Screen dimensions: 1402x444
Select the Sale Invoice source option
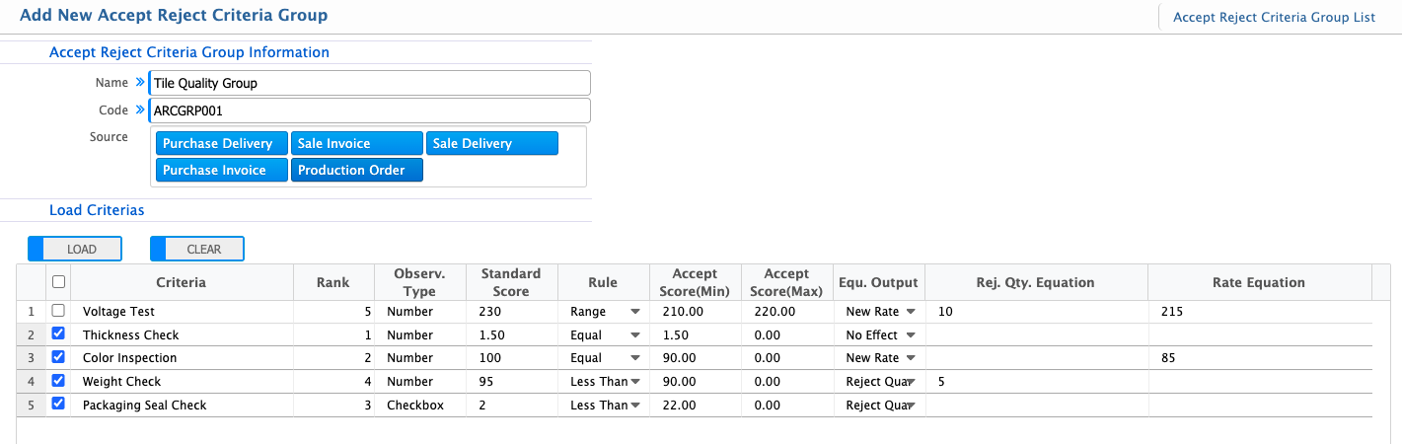(x=356, y=144)
